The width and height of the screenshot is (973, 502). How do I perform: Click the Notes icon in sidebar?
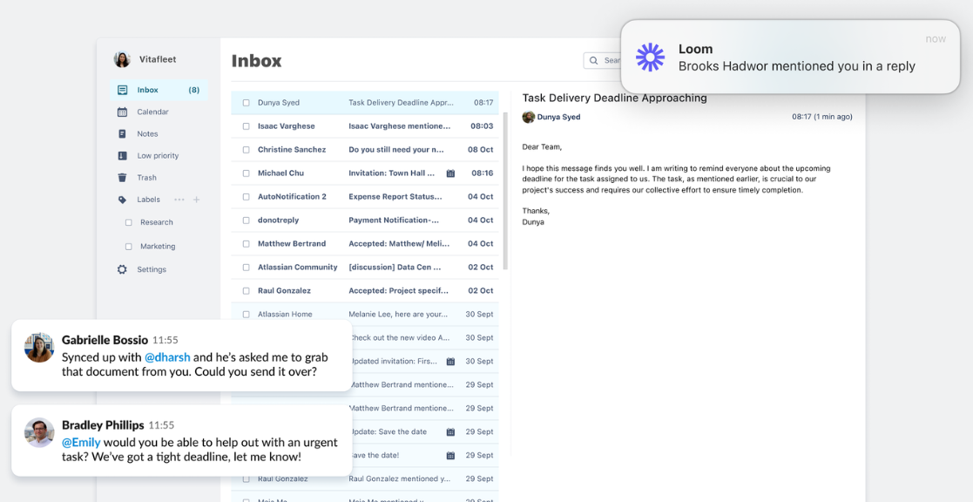[122, 134]
